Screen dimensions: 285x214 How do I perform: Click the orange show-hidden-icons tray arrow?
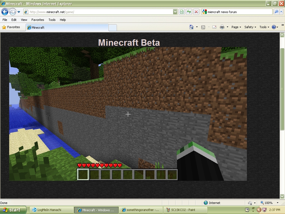point(259,210)
